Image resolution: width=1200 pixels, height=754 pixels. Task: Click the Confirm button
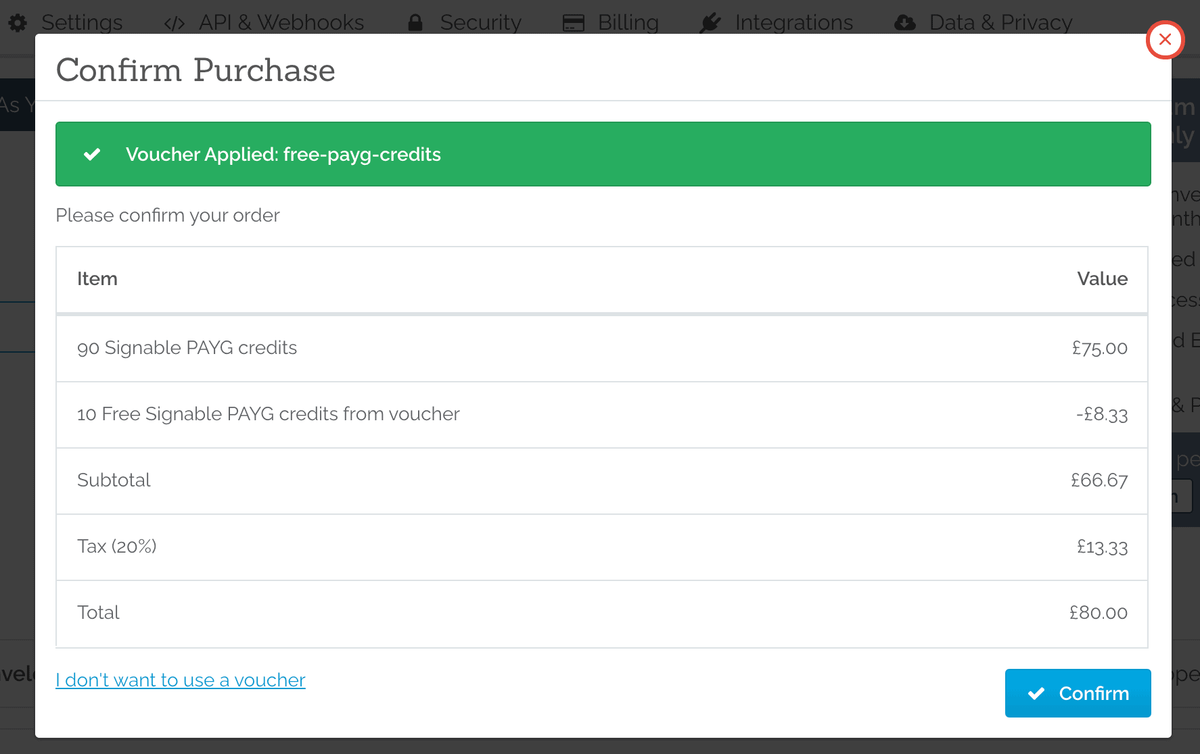(1078, 693)
